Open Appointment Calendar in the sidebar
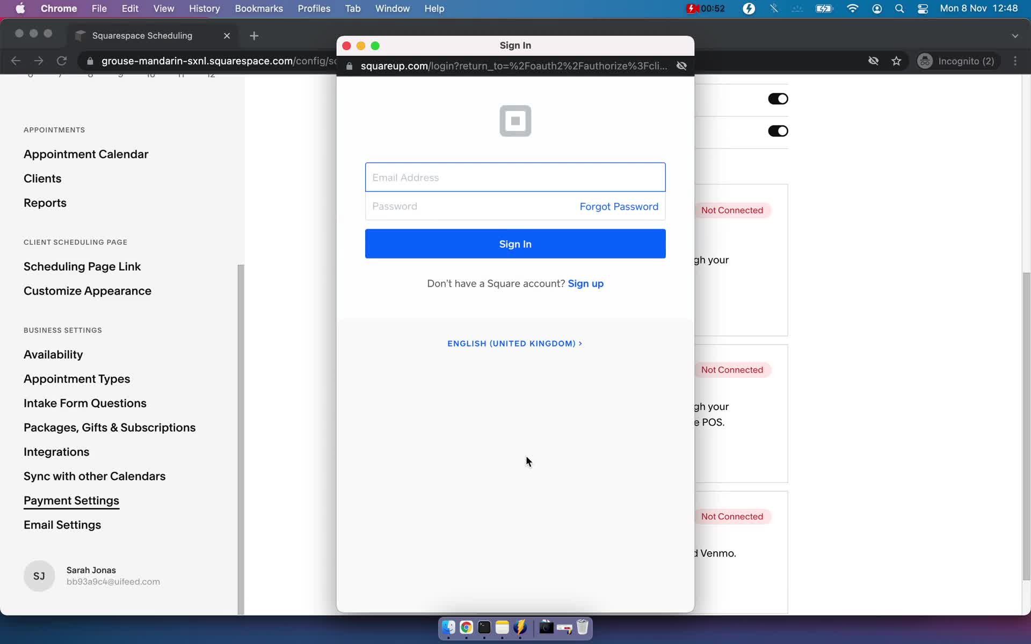1031x644 pixels. pos(86,154)
